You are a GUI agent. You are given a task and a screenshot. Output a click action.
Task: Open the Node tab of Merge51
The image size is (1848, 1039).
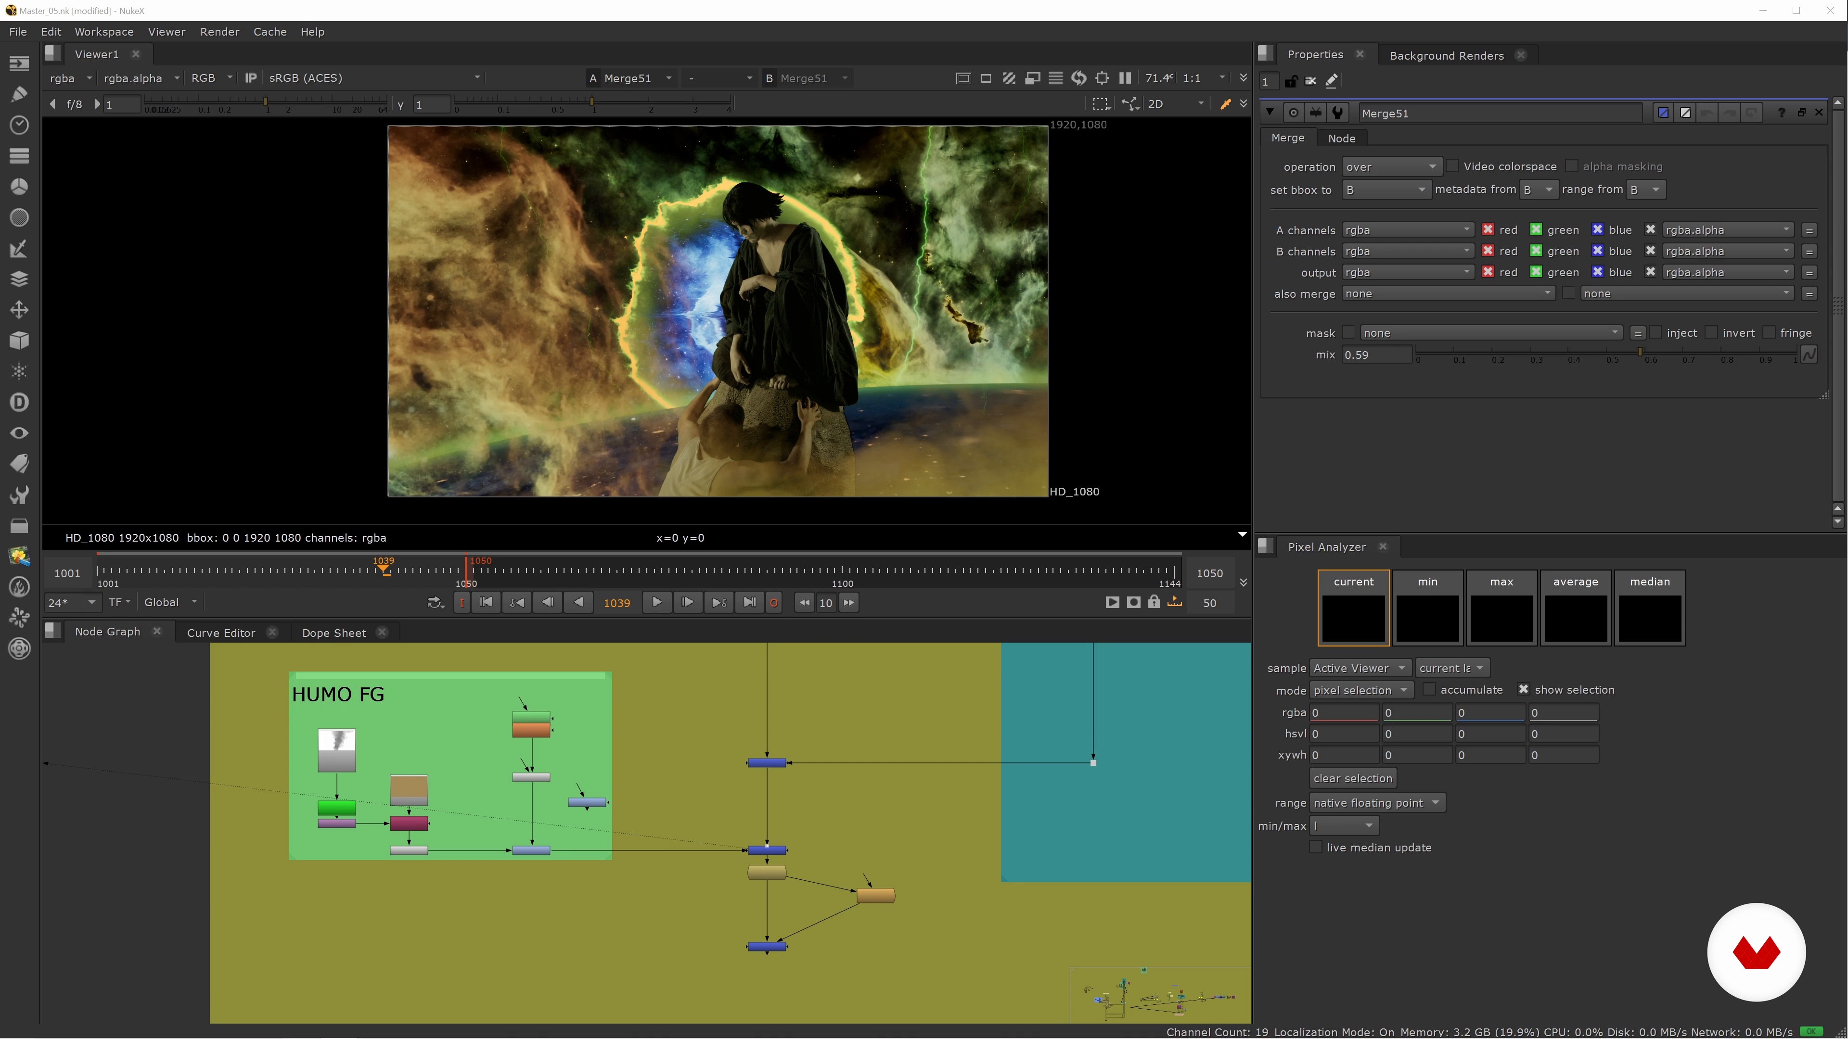tap(1342, 138)
